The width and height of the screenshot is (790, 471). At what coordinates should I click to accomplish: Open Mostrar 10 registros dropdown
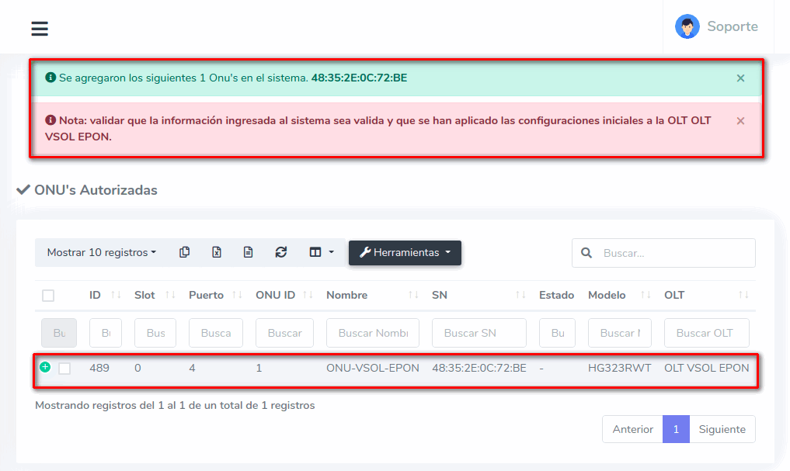[x=101, y=252]
